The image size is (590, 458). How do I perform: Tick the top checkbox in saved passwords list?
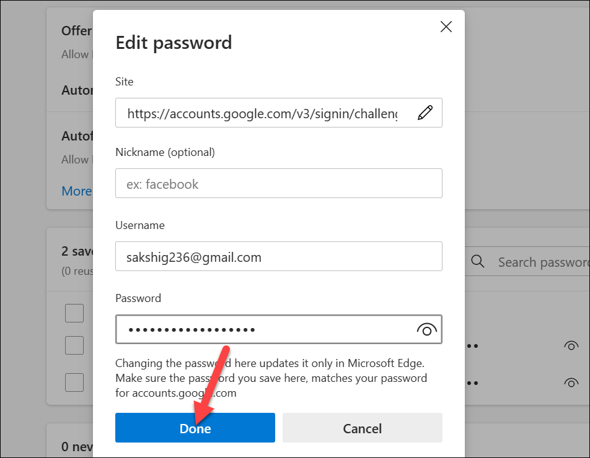[x=74, y=313]
